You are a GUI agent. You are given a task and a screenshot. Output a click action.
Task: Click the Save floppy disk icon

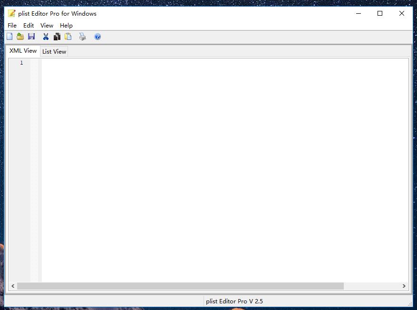click(31, 37)
